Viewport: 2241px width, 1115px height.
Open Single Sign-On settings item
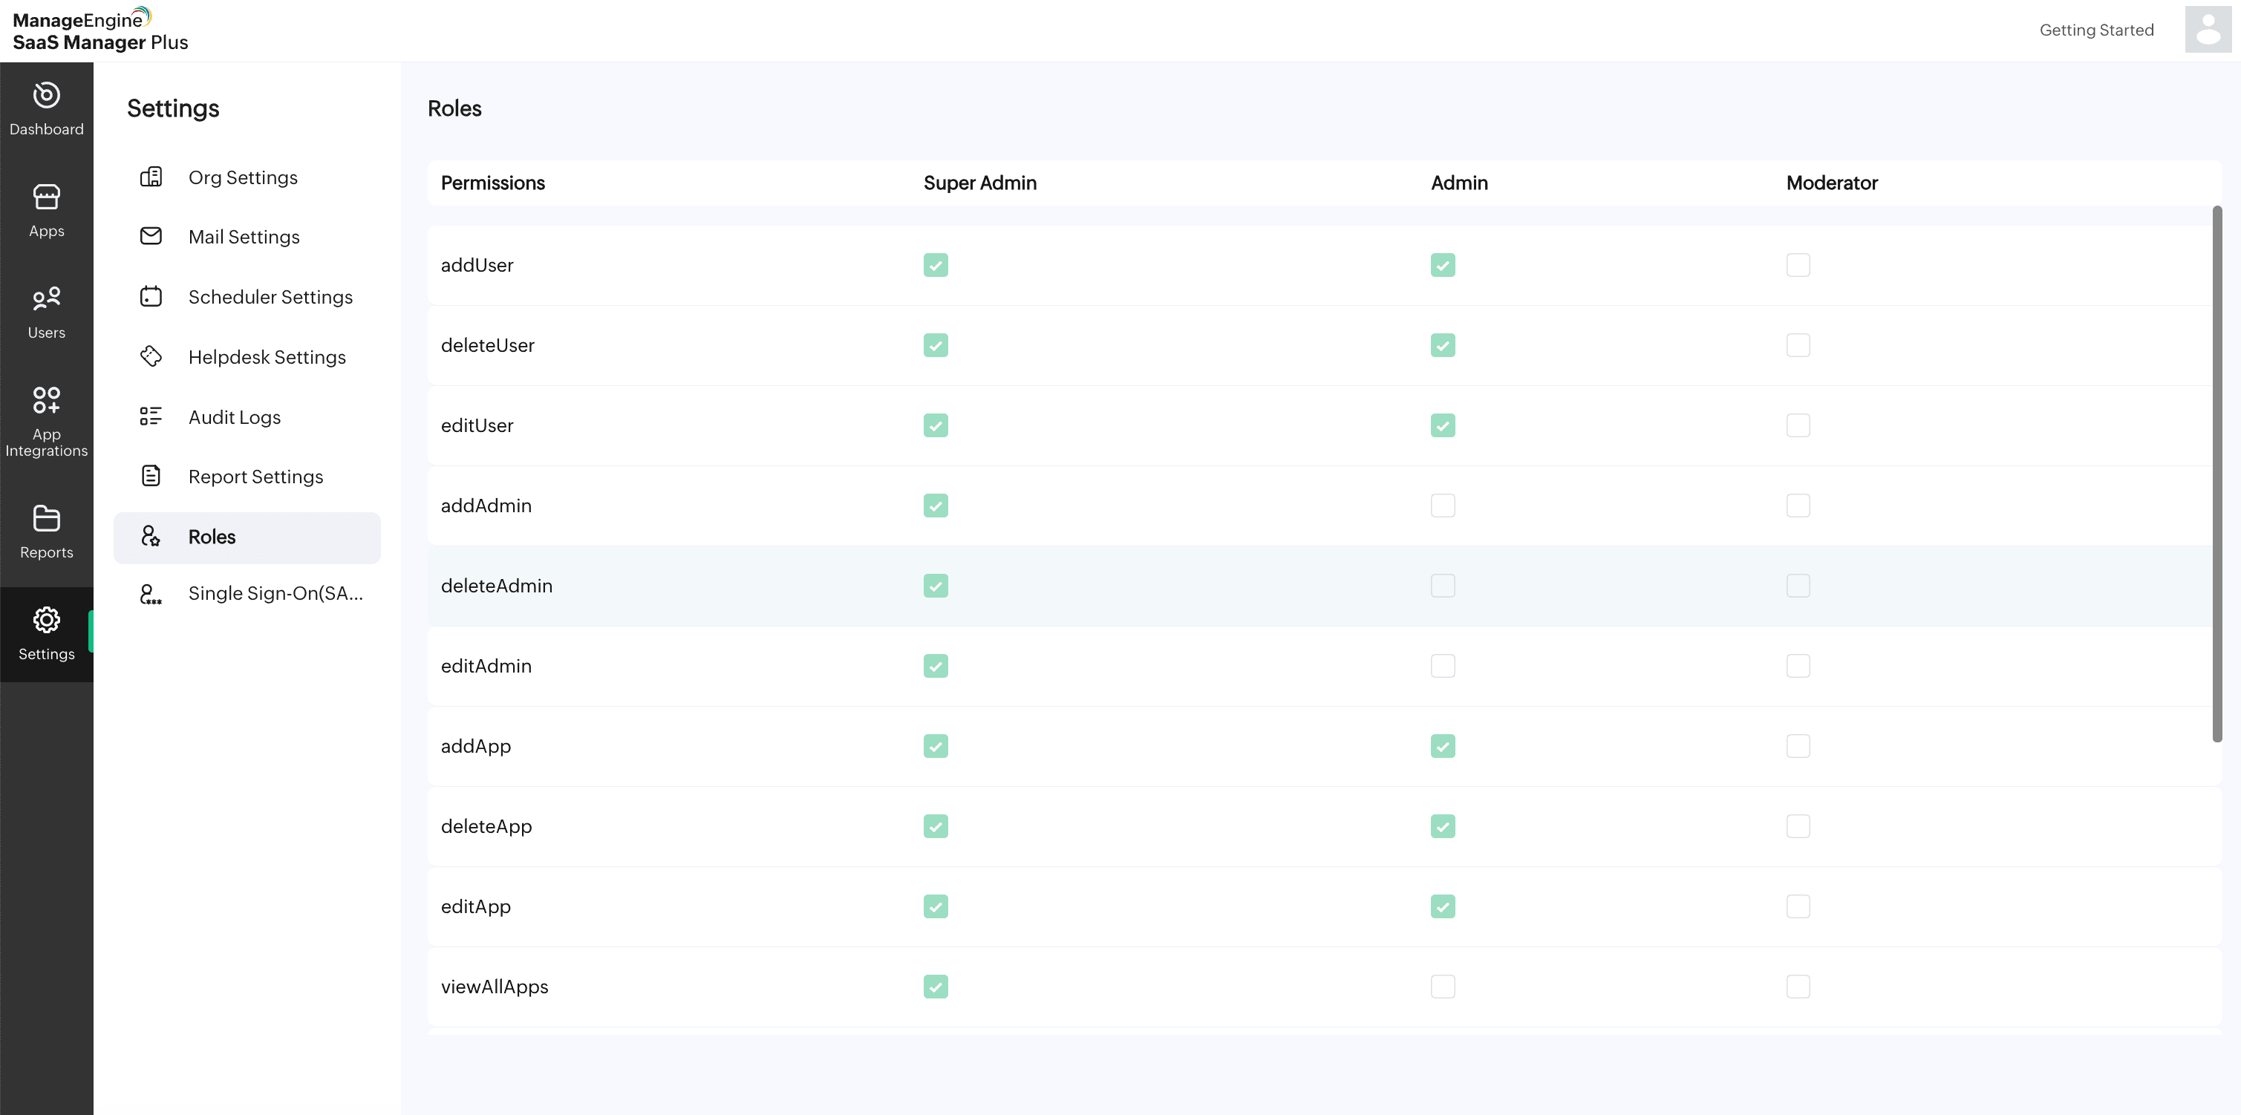pyautogui.click(x=275, y=593)
